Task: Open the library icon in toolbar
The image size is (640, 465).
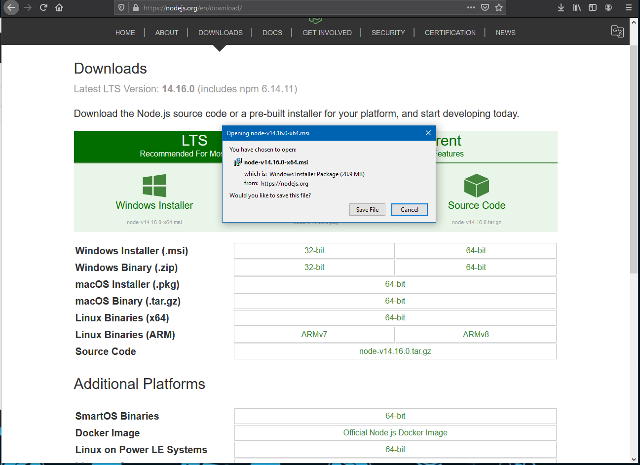Action: click(x=577, y=7)
